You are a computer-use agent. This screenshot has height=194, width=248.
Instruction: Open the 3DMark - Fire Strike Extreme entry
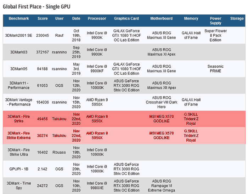(x=19, y=136)
